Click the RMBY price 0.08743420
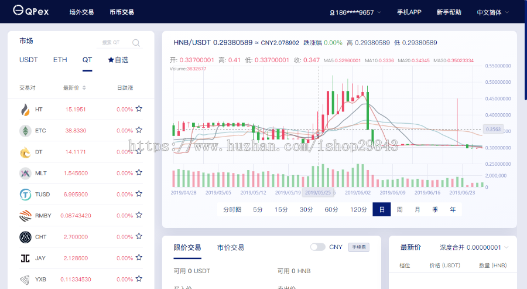This screenshot has height=289, width=527. 76,216
